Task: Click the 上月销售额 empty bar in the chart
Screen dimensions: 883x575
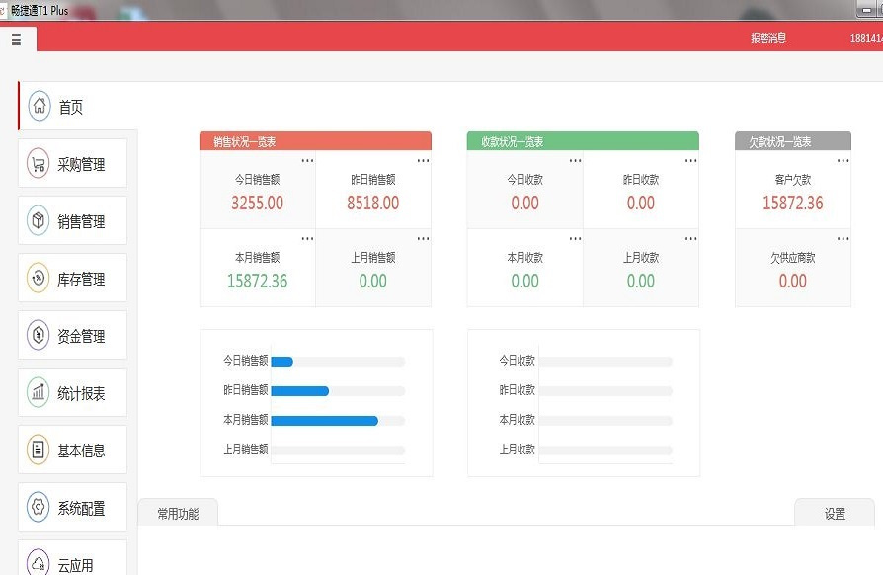Action: 338,450
